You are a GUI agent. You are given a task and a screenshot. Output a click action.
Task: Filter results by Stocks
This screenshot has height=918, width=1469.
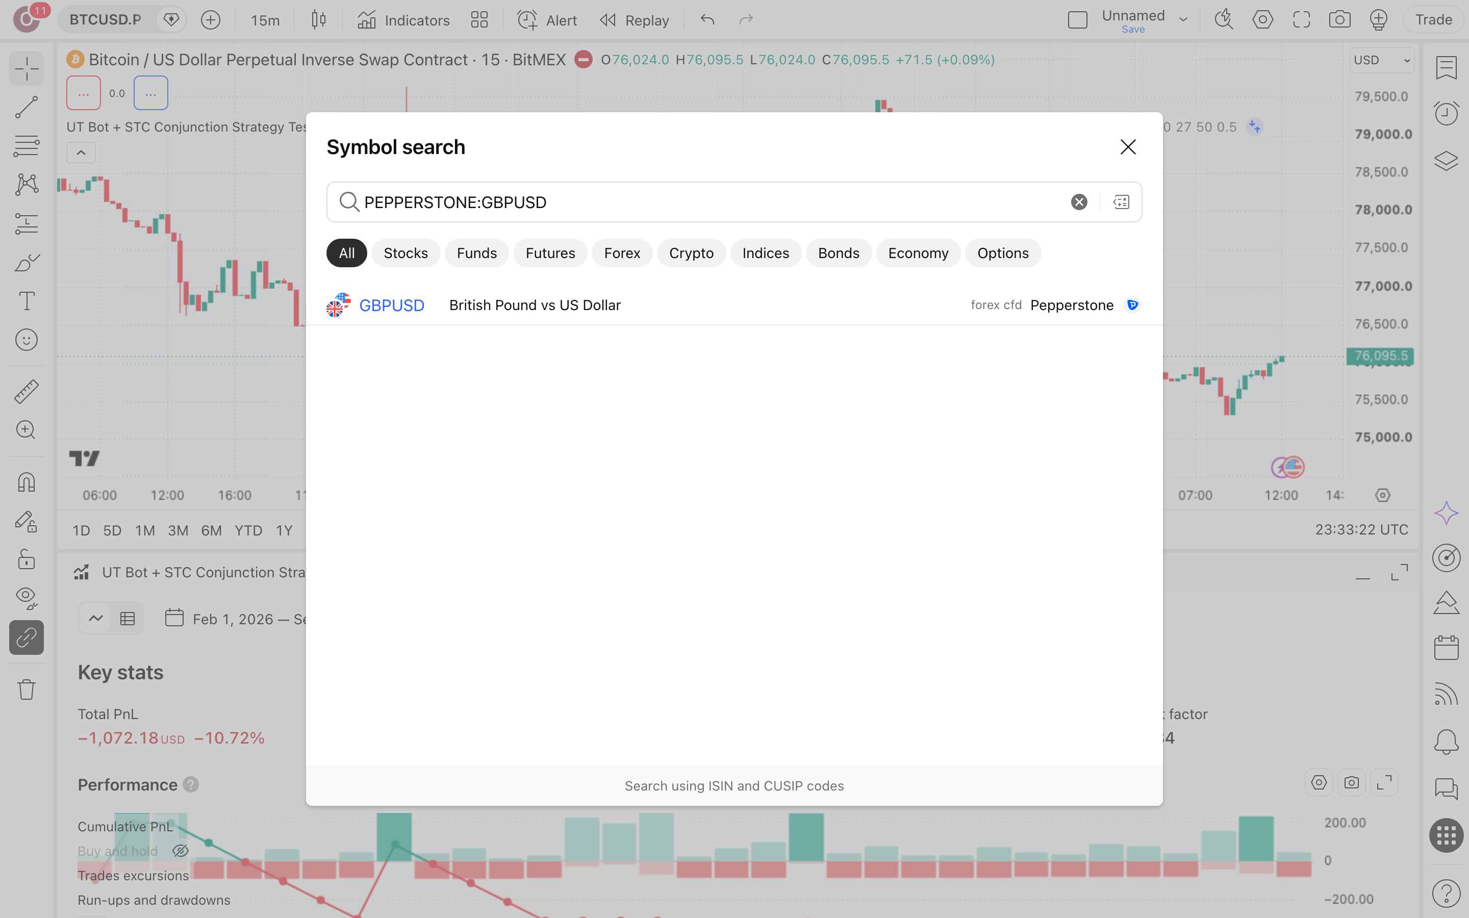point(406,253)
